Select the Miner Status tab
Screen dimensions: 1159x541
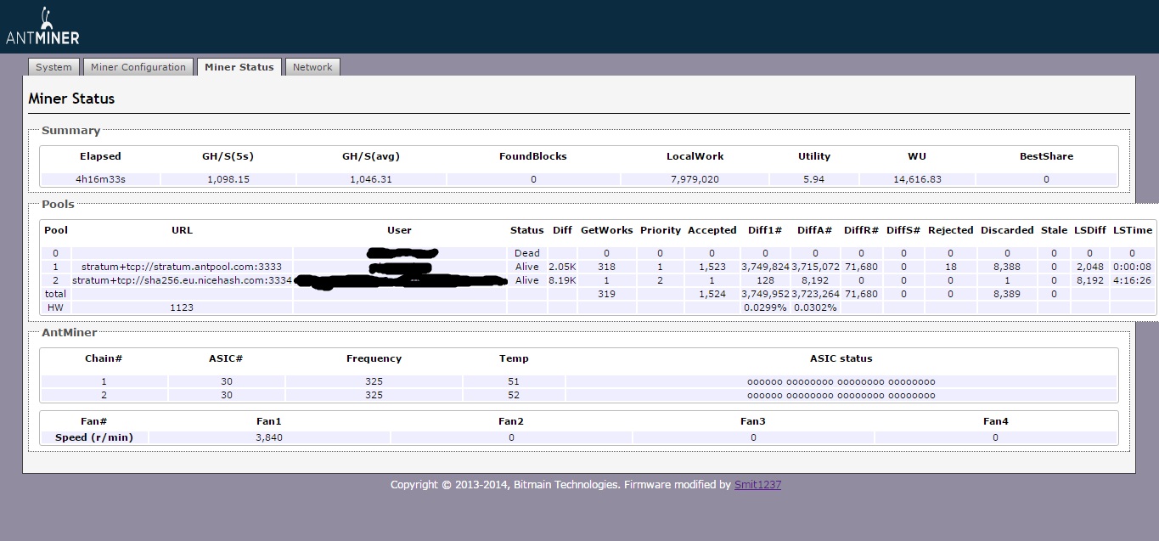pos(239,67)
